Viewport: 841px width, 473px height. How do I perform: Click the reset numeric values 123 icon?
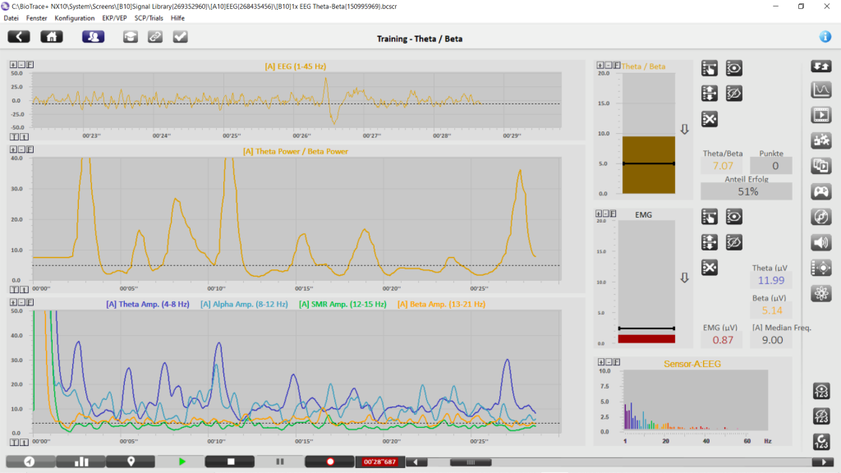821,441
